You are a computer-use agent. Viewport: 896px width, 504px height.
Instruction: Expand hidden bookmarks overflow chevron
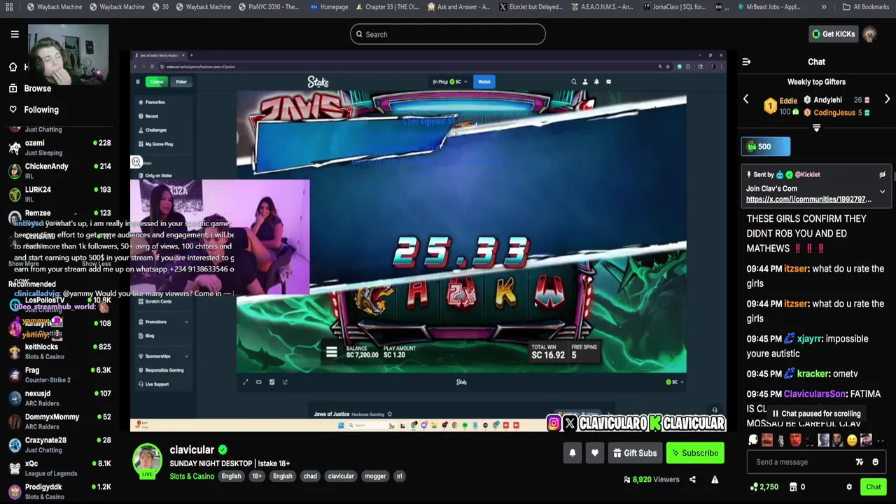823,7
